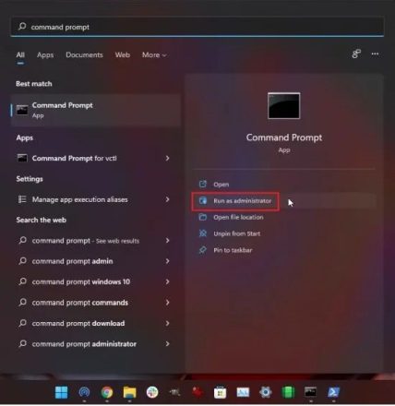Viewport: 395px width, 406px height.
Task: Open Command Prompt best match result
Action: click(95, 110)
